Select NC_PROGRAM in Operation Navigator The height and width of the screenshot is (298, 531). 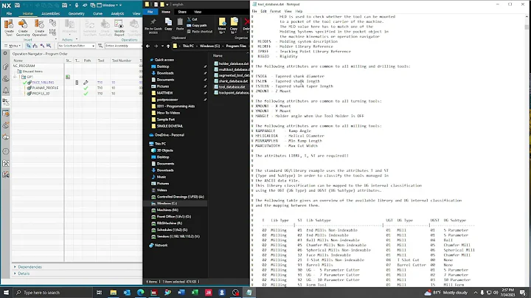24,66
